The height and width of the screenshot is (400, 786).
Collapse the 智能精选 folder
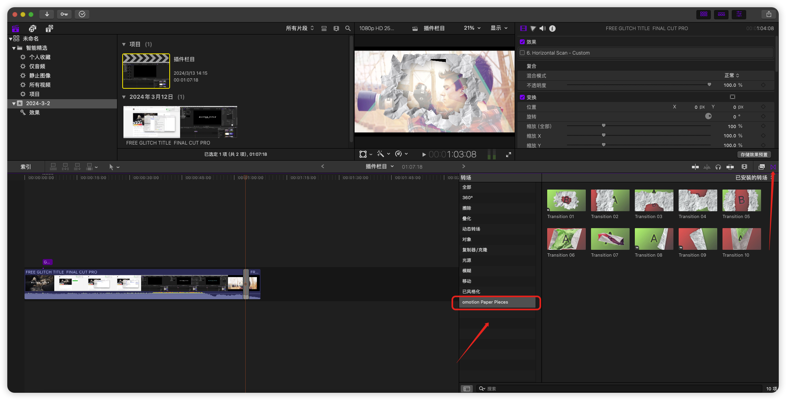(x=14, y=48)
